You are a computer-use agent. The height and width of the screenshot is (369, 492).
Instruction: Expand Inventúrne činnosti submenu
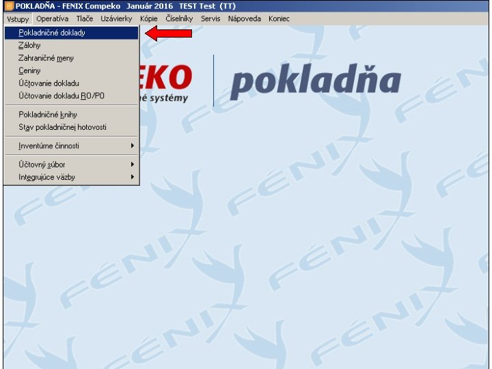72,146
